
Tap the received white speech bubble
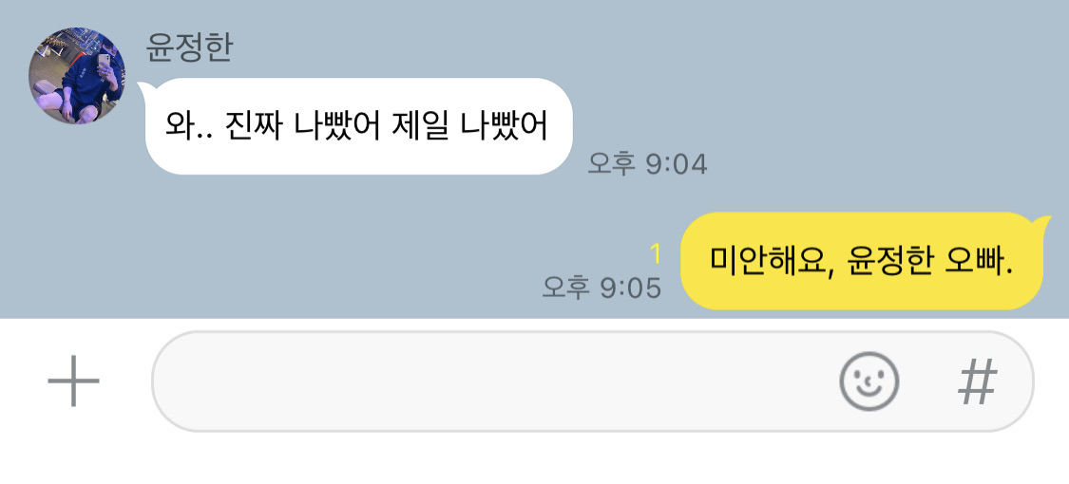click(x=358, y=126)
